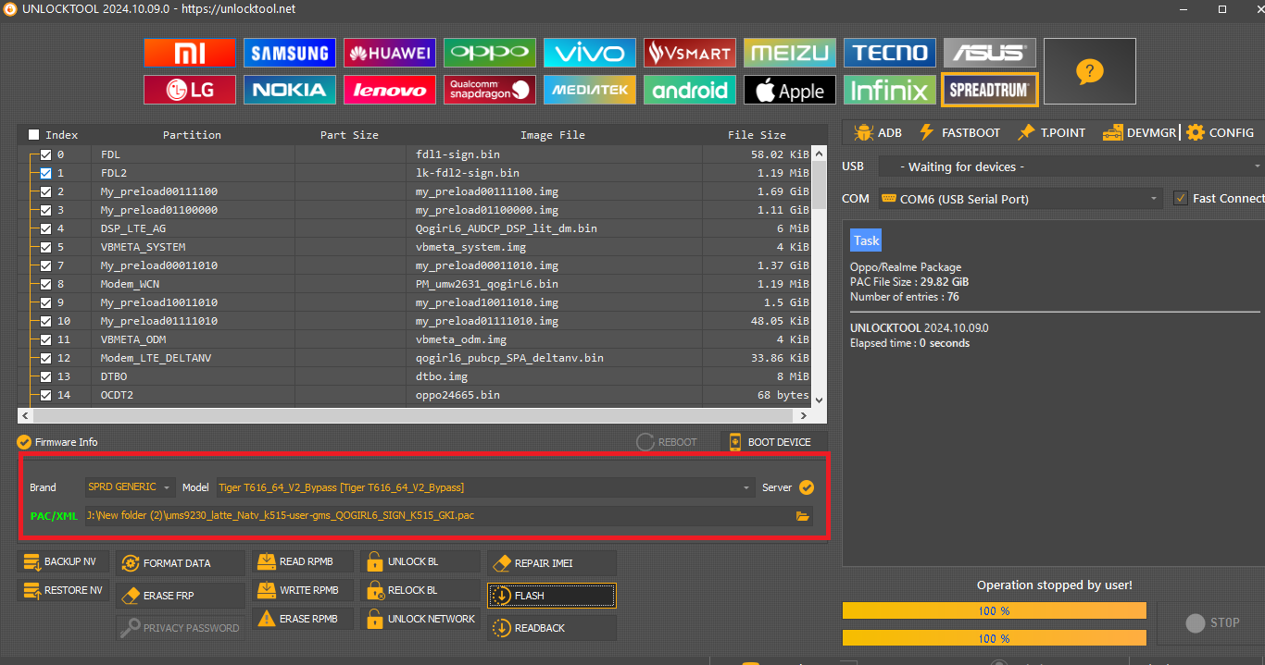The width and height of the screenshot is (1265, 665).
Task: Uncheck the FDL2 partition checkbox
Action: [46, 173]
